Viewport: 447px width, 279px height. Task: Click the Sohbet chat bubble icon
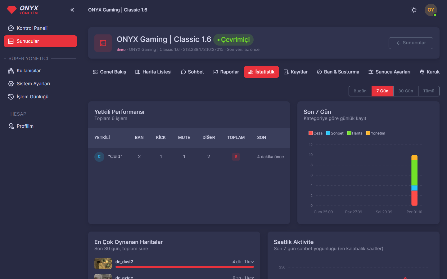click(x=183, y=72)
